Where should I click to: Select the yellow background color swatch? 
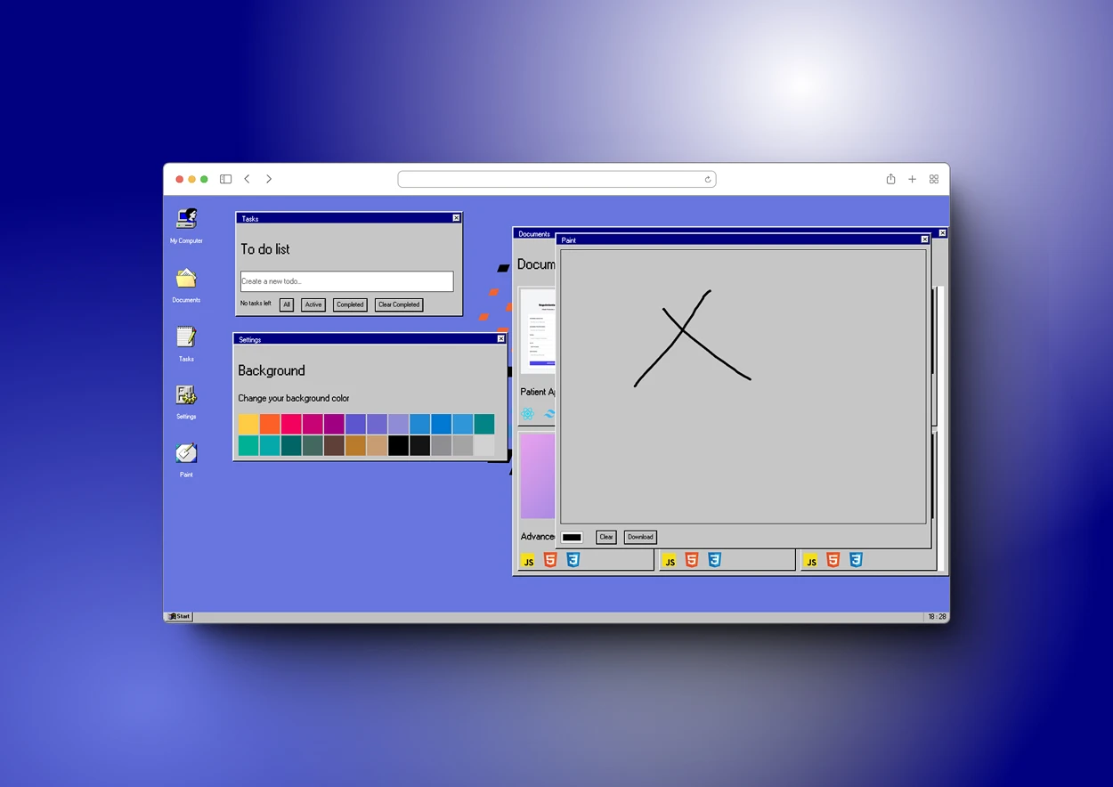248,424
